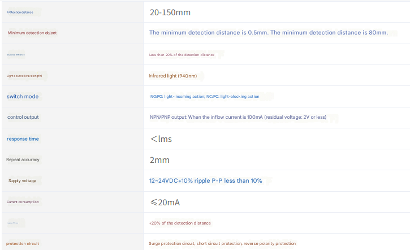
Task: Click the "Repeat accuracy" row label
Action: [23, 160]
